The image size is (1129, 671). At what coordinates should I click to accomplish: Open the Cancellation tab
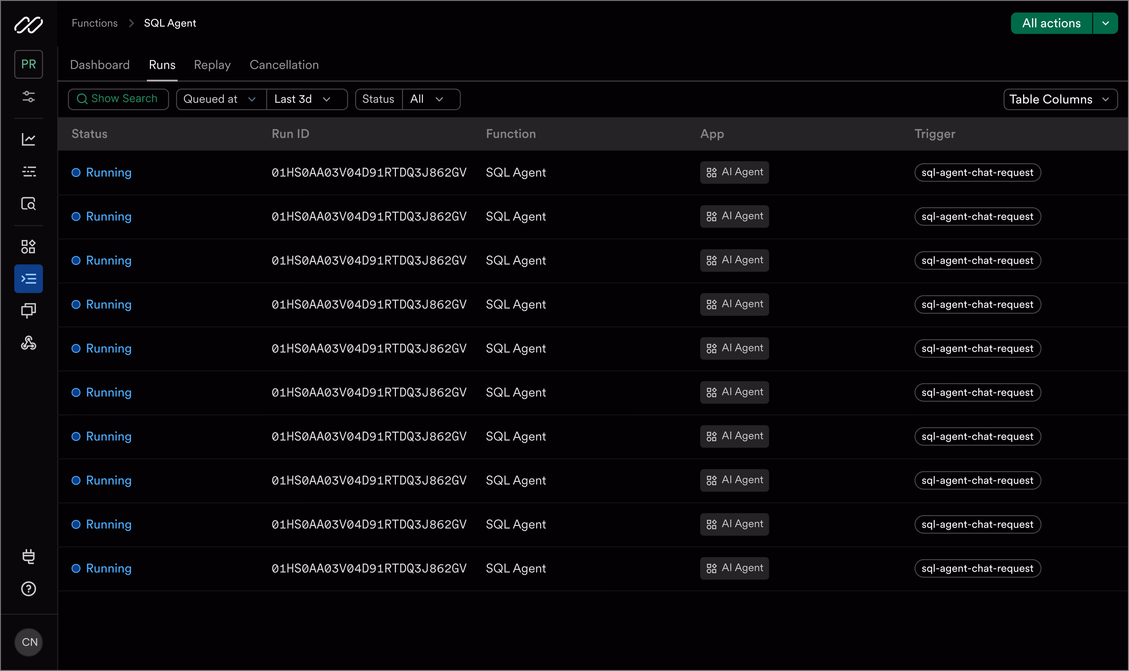284,65
